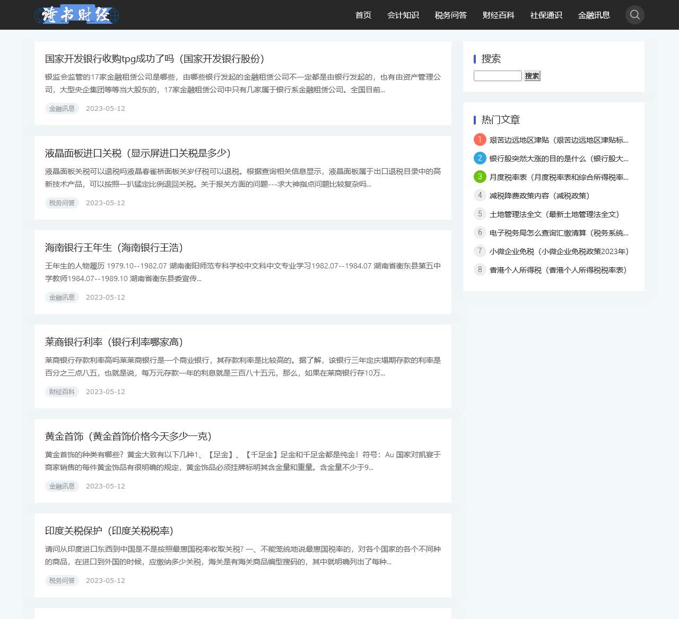
Task: Click the excerpt starting 液晶面板关税可以退税吗
Action: pos(243,178)
